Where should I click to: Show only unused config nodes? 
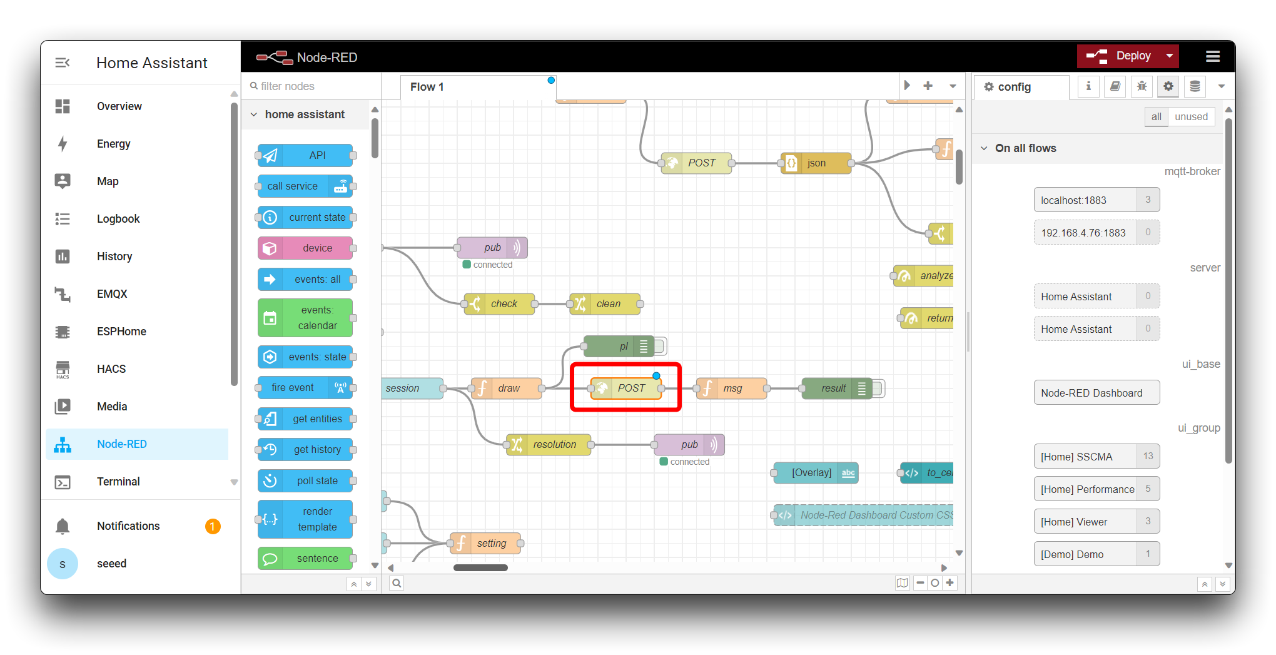point(1191,117)
